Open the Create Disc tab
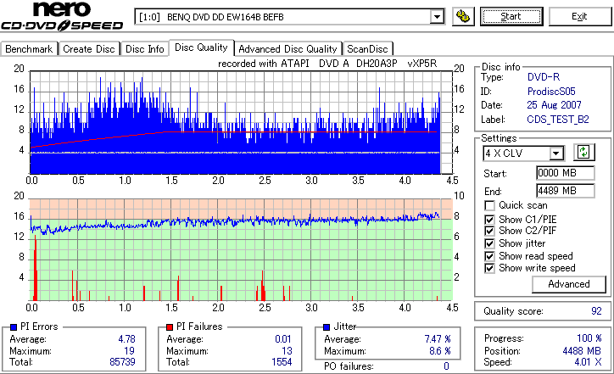Screen dimensions: 614x374 click(x=89, y=49)
